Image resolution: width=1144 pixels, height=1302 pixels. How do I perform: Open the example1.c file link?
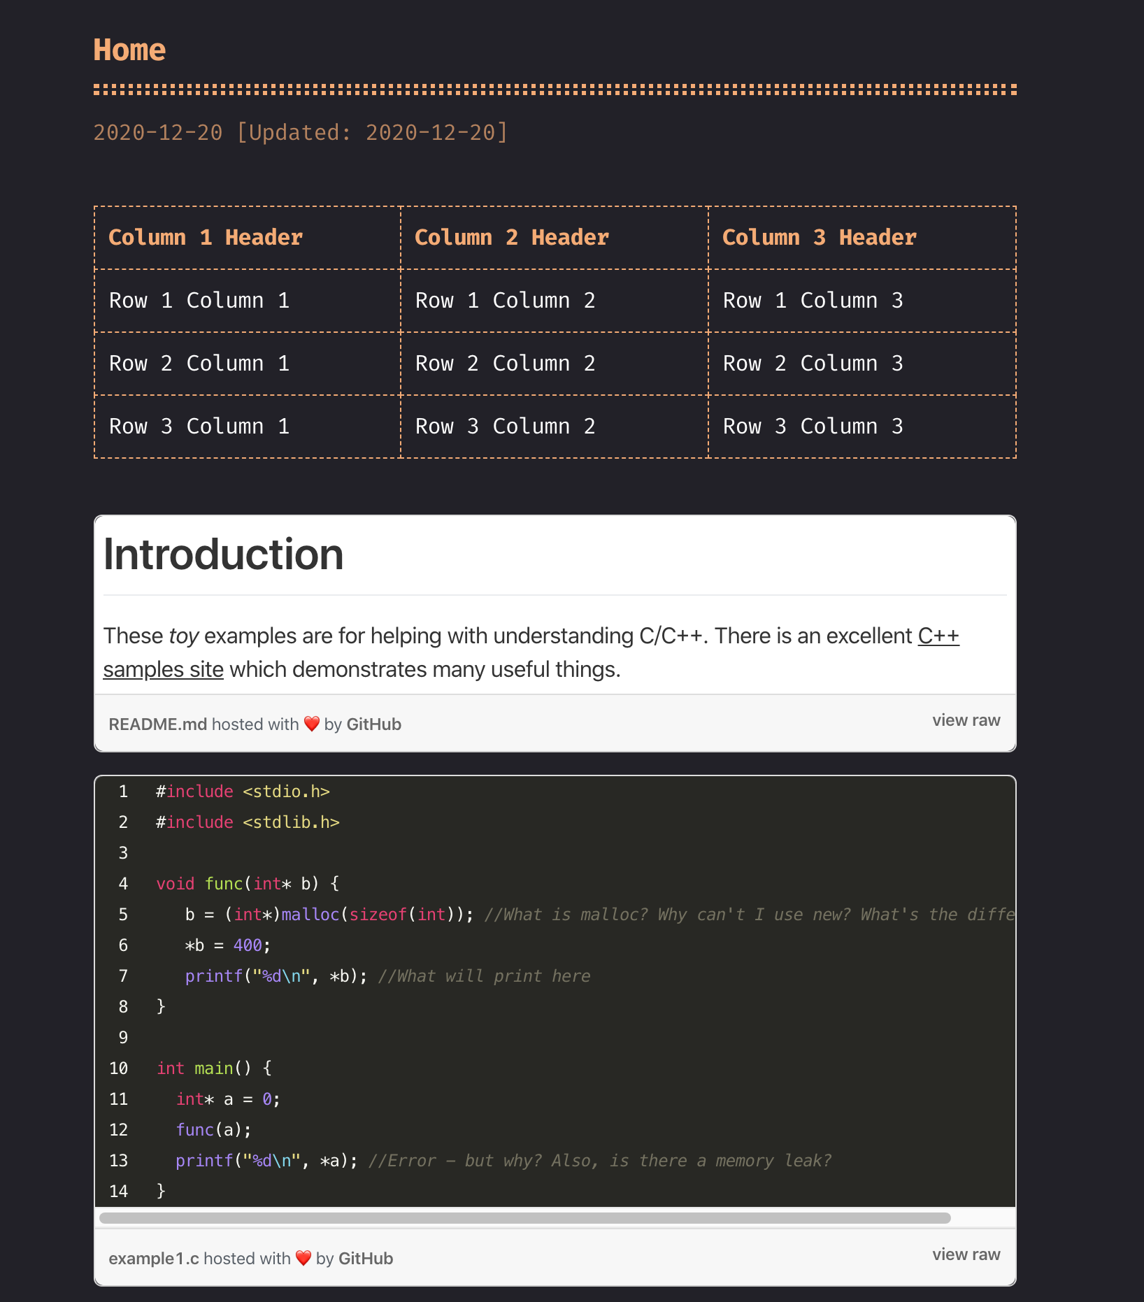click(x=152, y=1258)
